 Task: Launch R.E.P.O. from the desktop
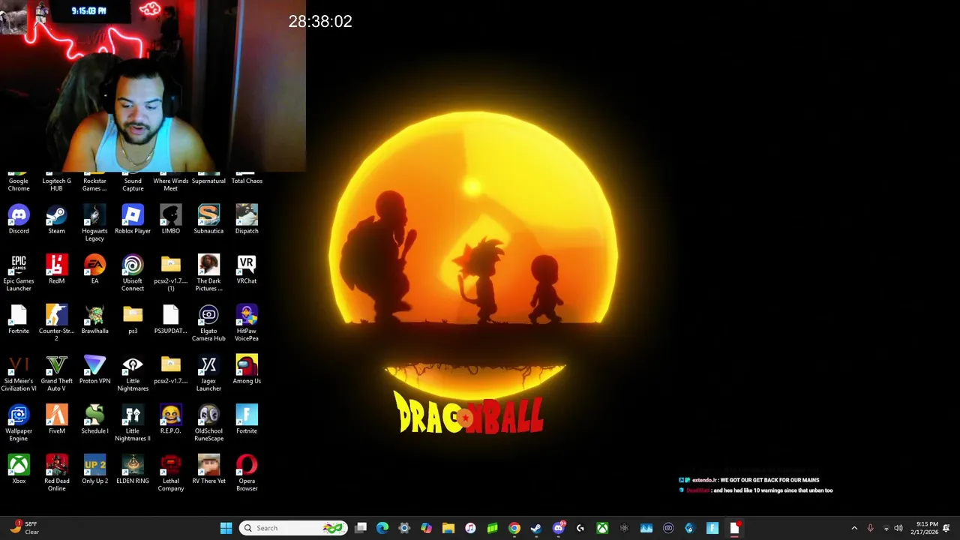click(x=171, y=421)
